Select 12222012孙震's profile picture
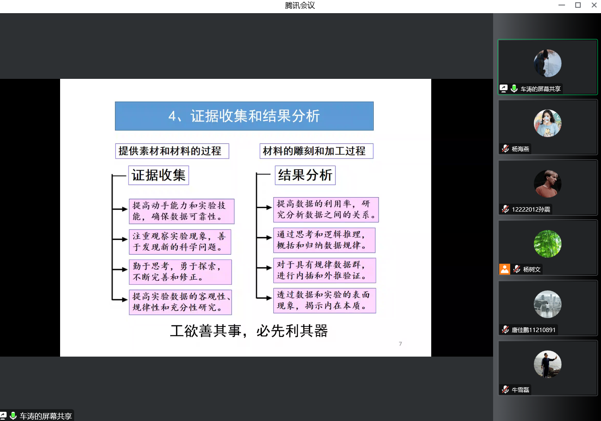Image resolution: width=601 pixels, height=421 pixels. tap(547, 184)
